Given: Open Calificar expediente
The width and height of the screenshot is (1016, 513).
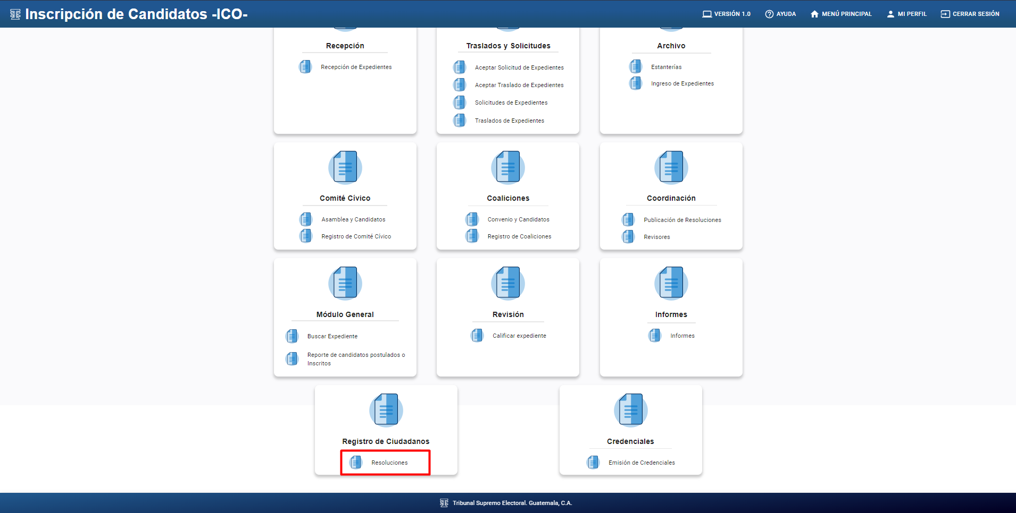Looking at the screenshot, I should [x=519, y=336].
